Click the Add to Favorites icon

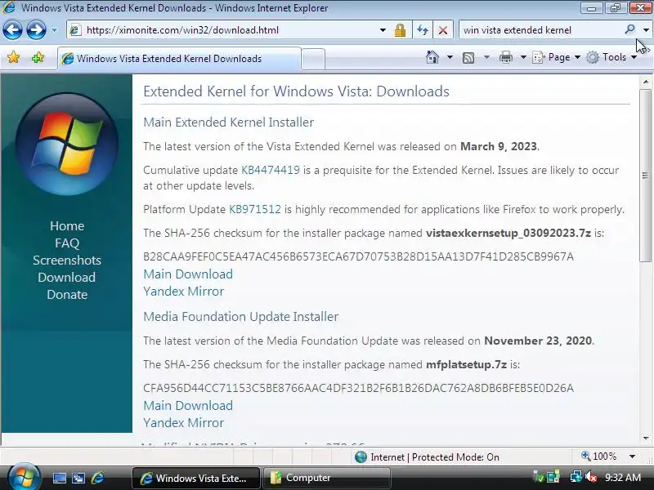(x=38, y=57)
